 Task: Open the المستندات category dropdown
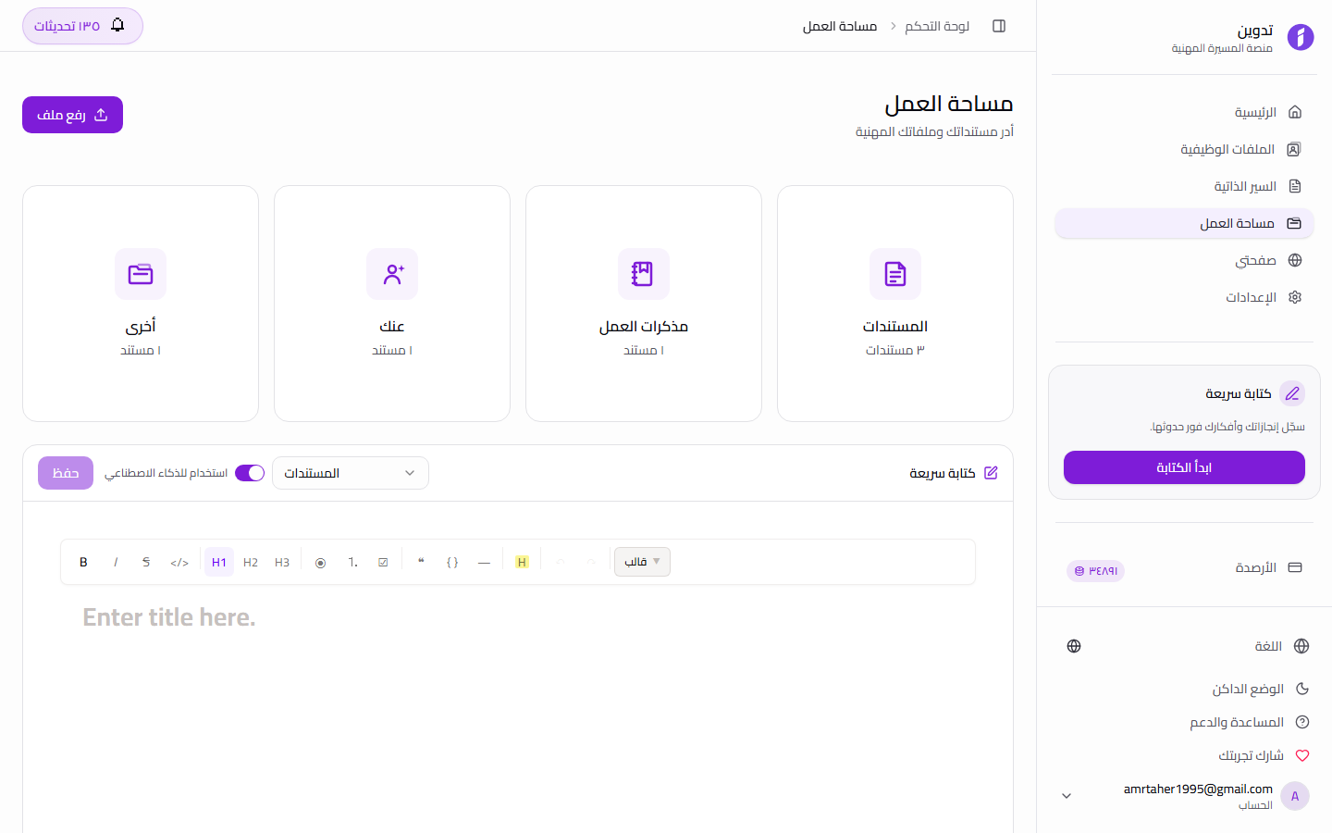(x=350, y=472)
